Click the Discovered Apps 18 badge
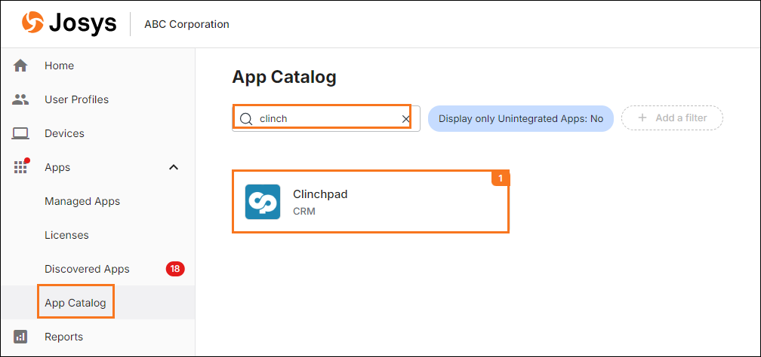This screenshot has height=357, width=761. (x=175, y=269)
